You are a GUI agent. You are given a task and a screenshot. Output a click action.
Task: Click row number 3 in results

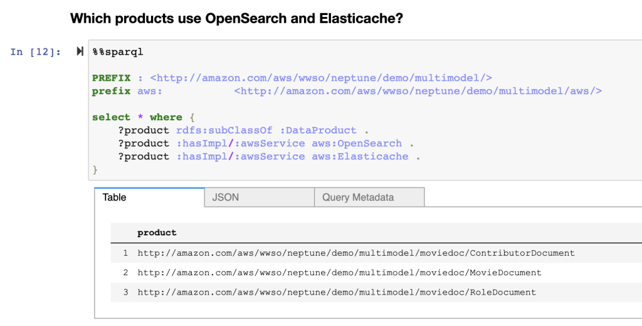tap(125, 292)
